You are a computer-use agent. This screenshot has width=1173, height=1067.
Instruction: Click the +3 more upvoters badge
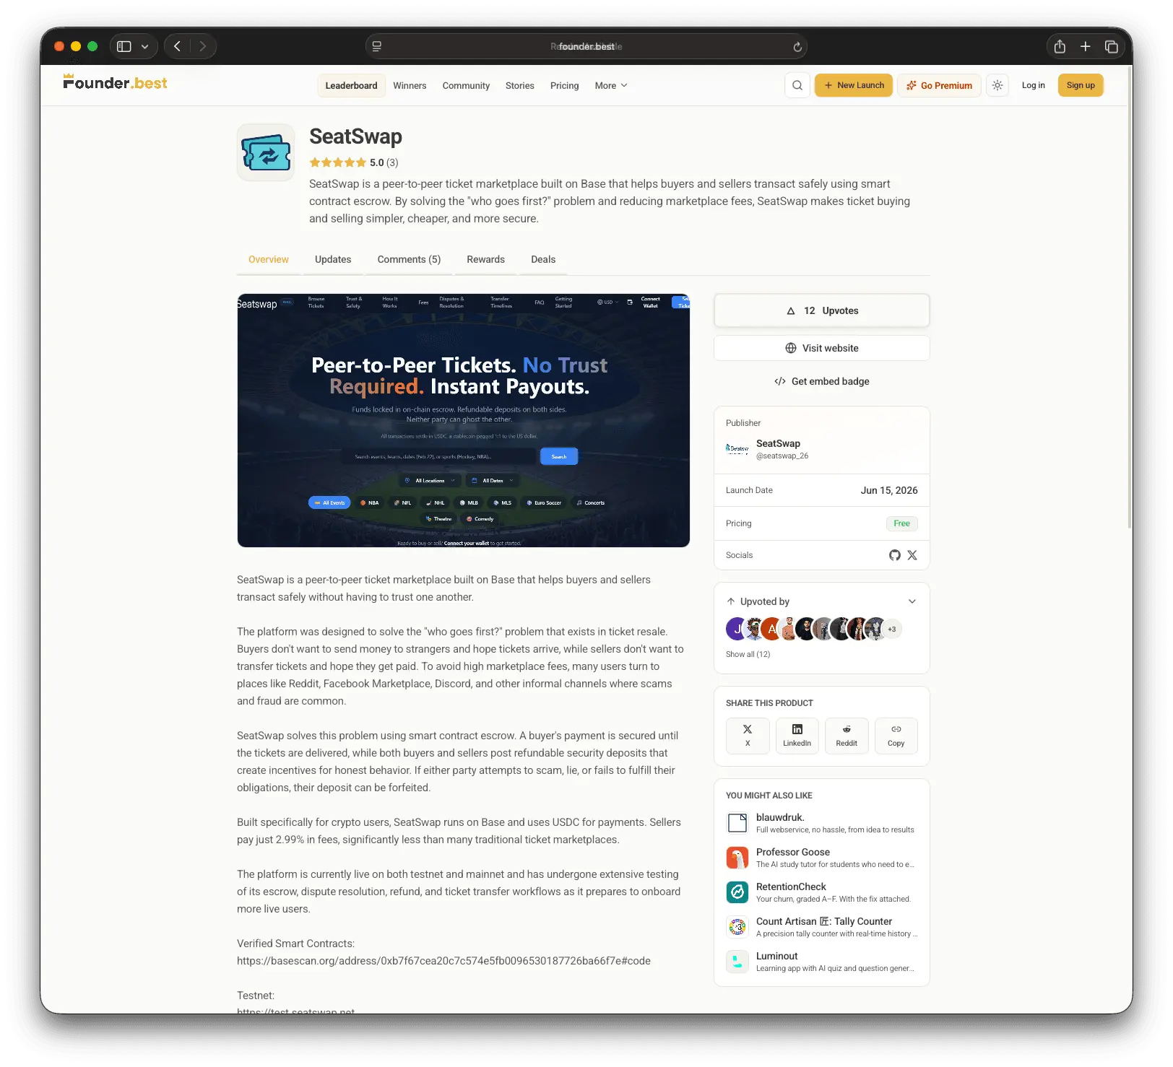[x=892, y=629]
